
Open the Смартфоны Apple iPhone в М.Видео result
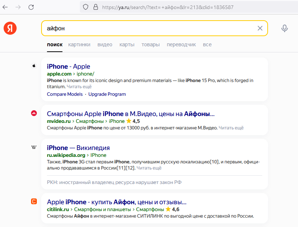[x=130, y=114]
